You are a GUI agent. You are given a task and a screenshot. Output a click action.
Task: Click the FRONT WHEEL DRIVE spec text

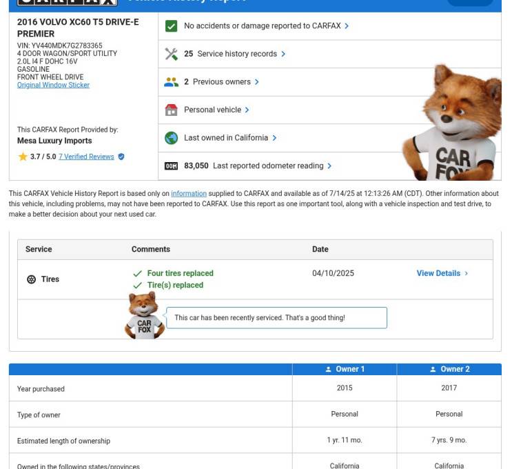coord(50,77)
